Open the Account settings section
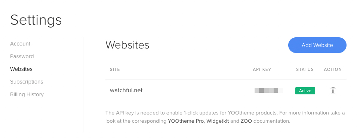This screenshot has height=138, width=357. [x=20, y=44]
